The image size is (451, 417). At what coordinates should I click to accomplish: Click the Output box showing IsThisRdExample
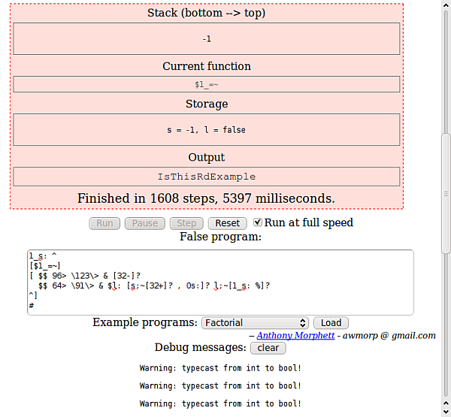206,177
